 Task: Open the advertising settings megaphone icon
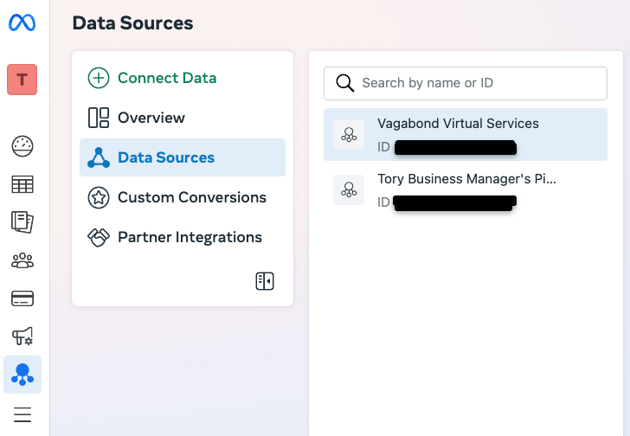tap(22, 336)
